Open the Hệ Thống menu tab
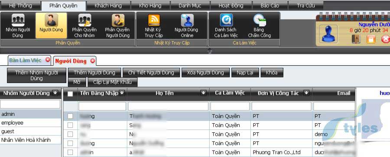 pos(21,6)
